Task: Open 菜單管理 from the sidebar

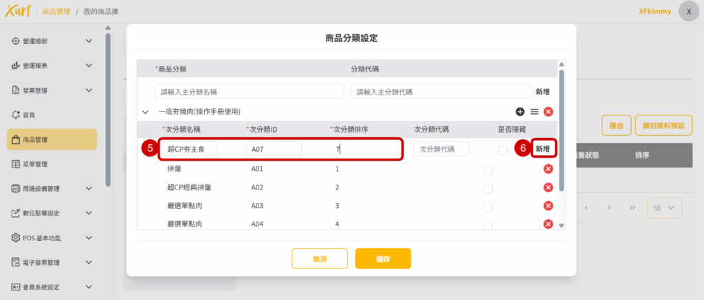Action: [x=52, y=164]
